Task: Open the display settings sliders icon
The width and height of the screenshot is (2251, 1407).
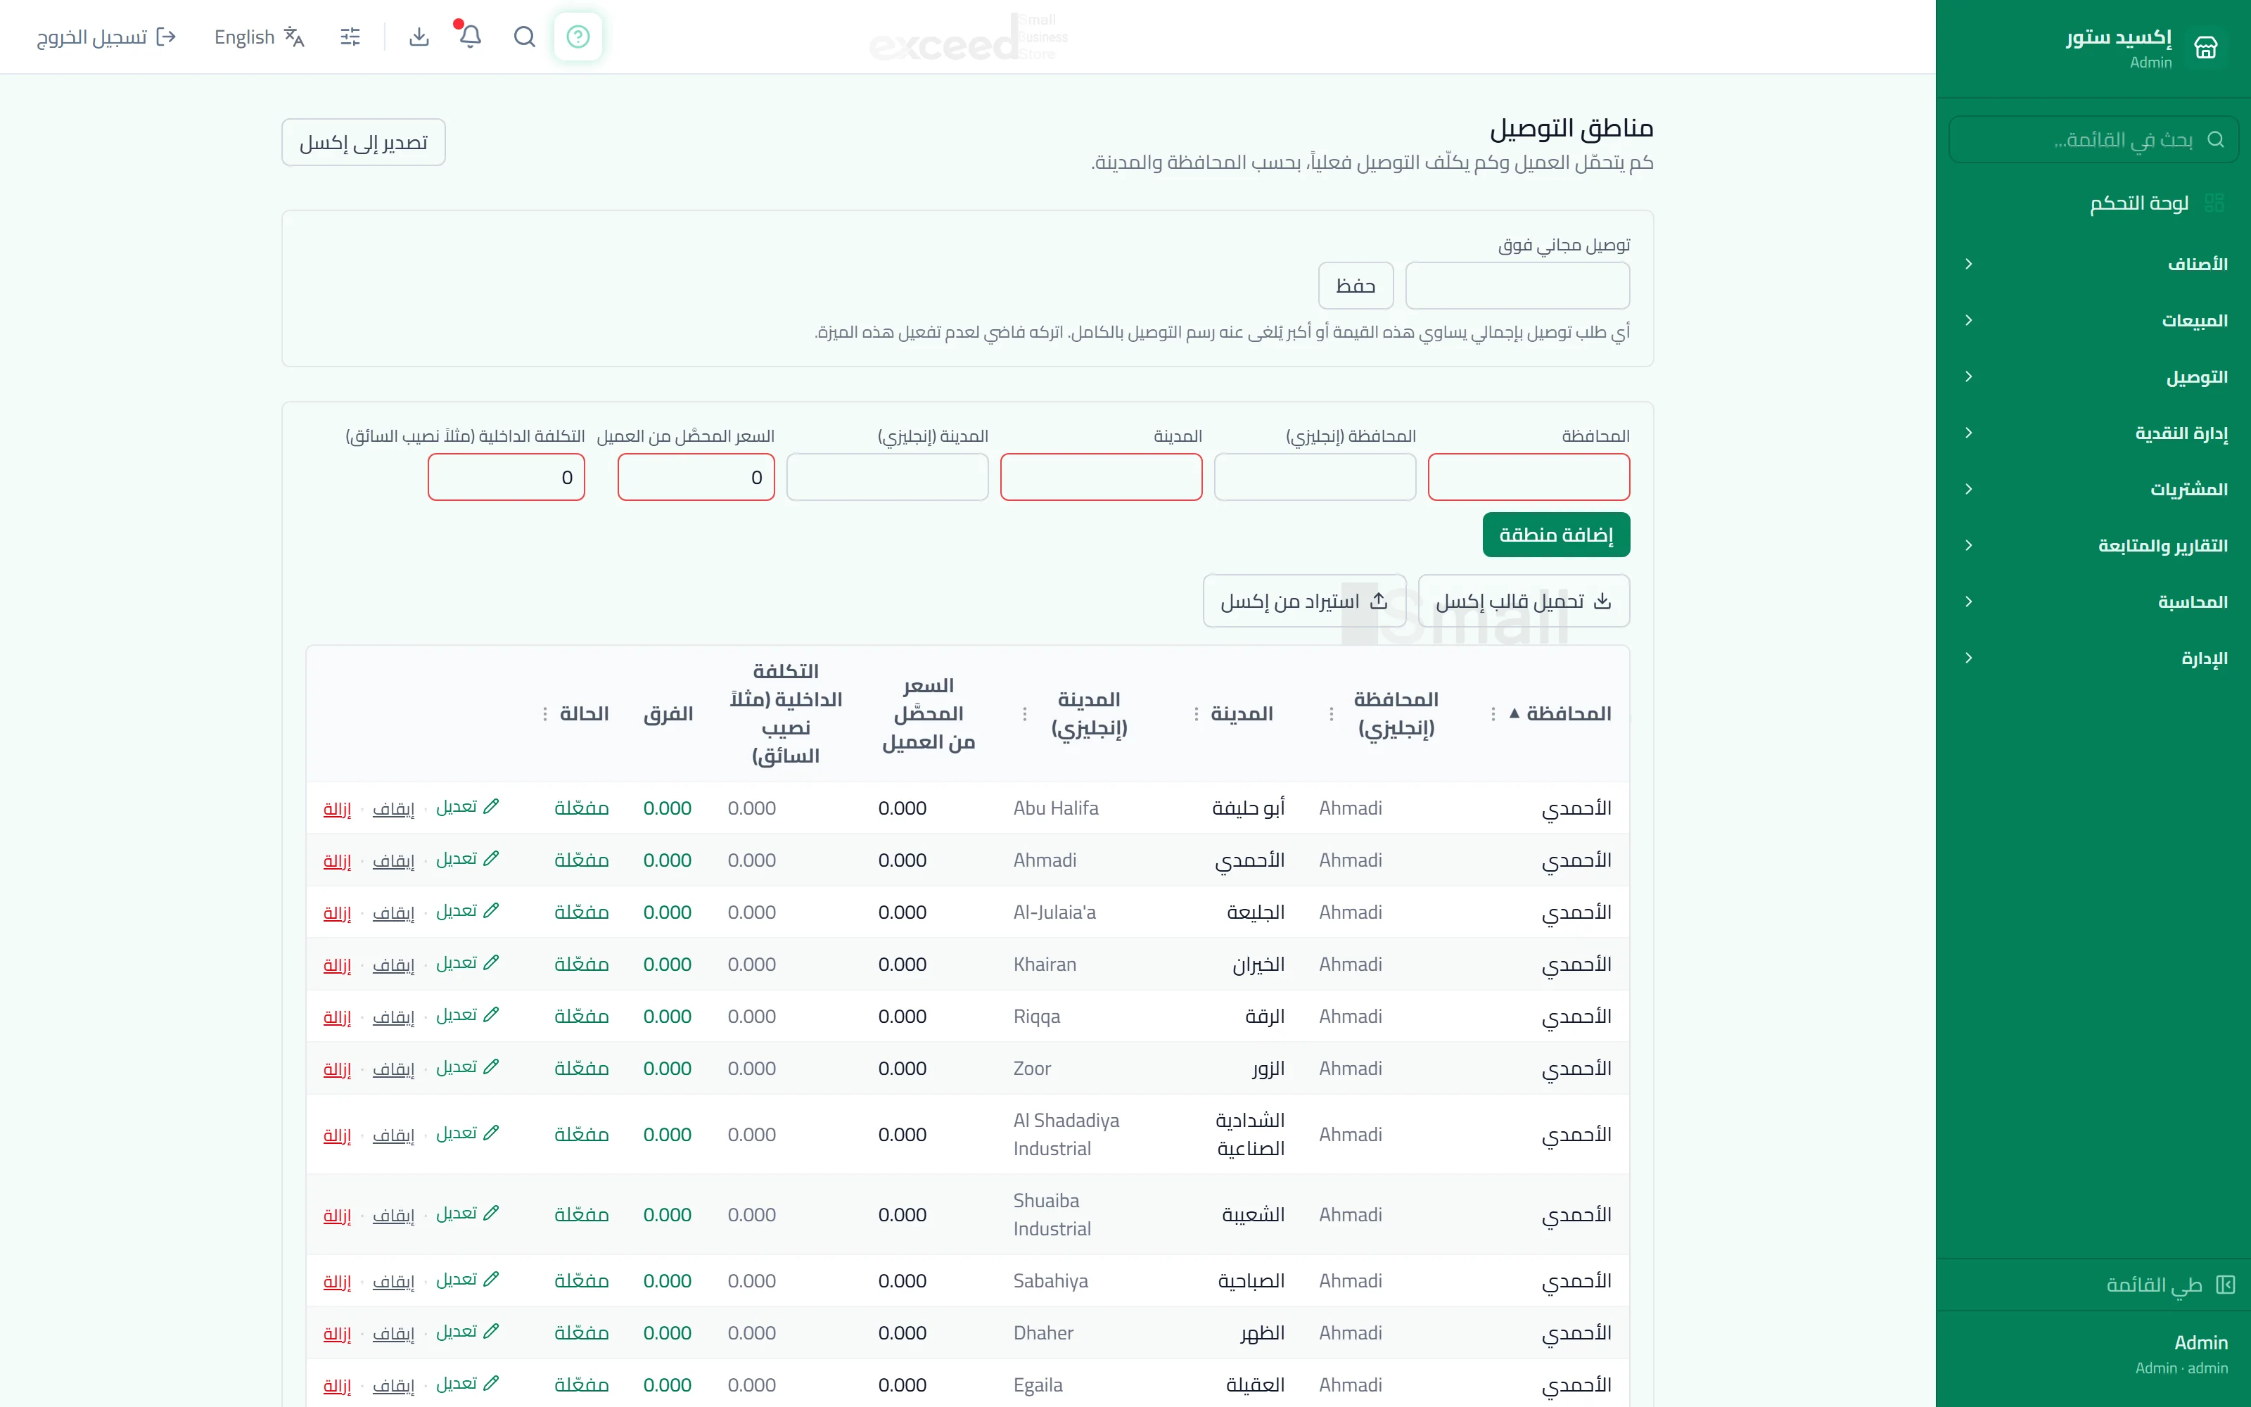Action: coord(351,37)
